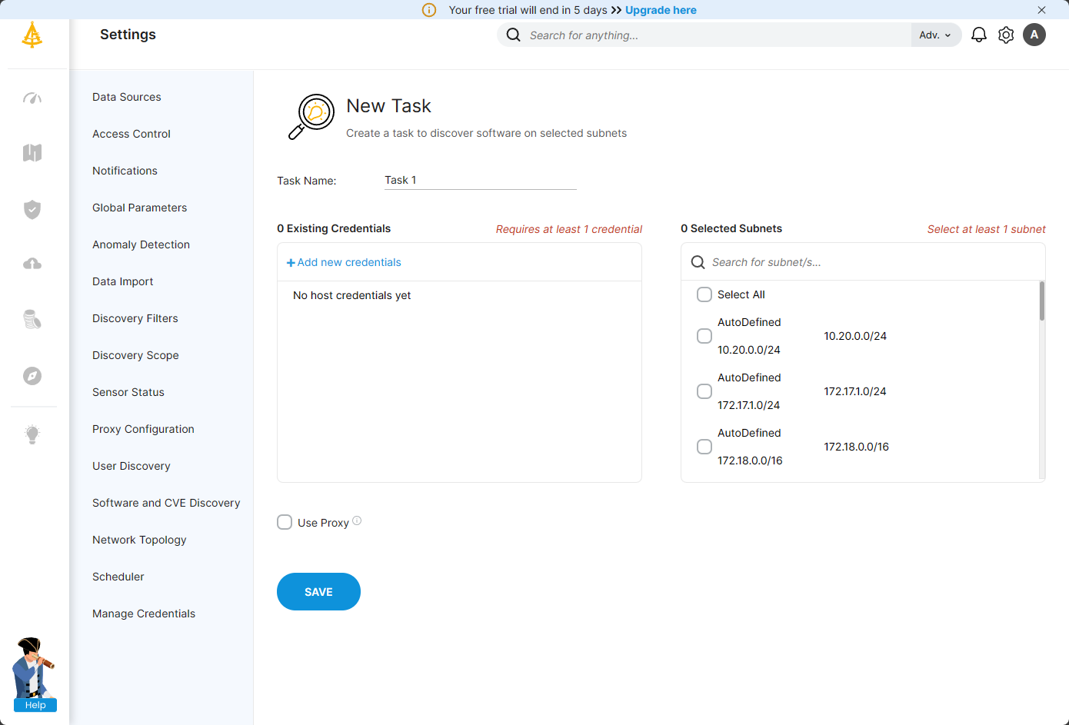Check the Select All subnets checkbox

704,294
